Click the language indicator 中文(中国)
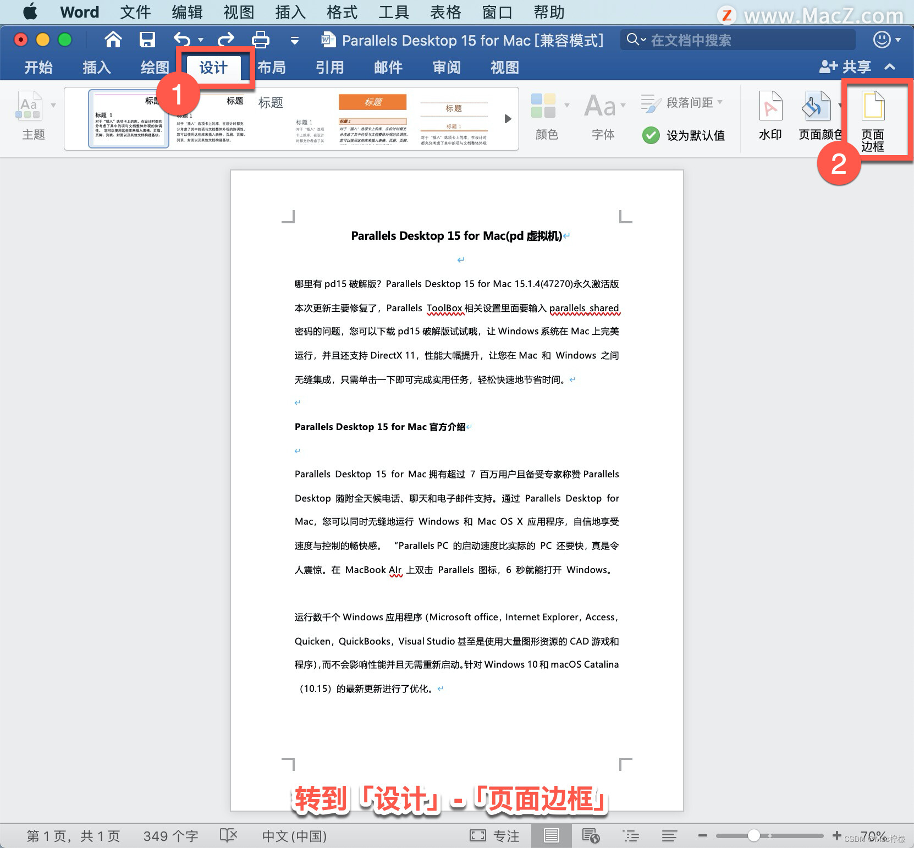The width and height of the screenshot is (914, 848). point(294,836)
